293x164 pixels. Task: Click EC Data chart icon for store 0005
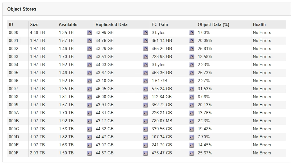(192, 73)
